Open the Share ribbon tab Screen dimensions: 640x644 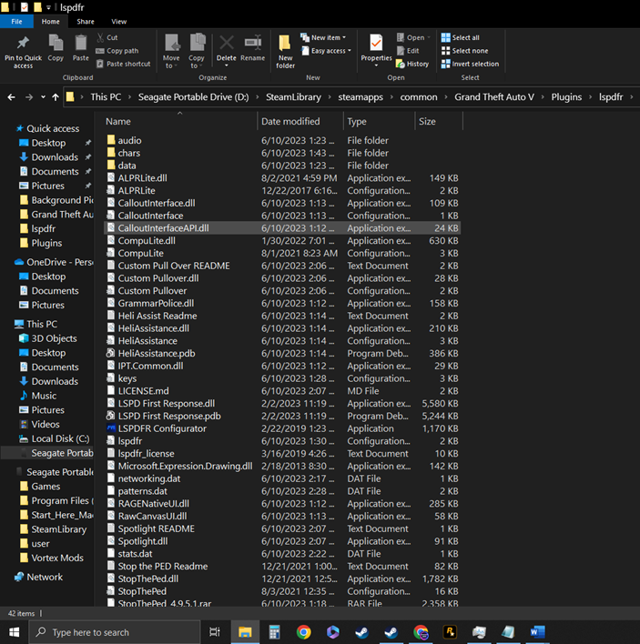click(86, 21)
